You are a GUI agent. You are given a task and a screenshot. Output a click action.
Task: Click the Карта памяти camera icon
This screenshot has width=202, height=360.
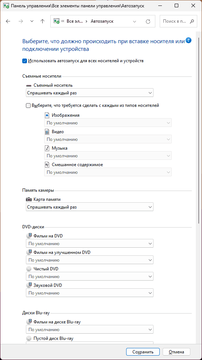point(29,199)
